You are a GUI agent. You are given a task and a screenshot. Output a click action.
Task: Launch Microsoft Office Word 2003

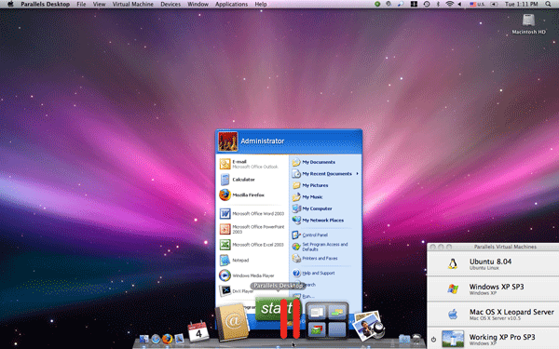point(252,214)
